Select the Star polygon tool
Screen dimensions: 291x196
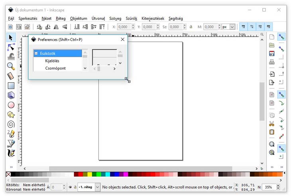[x=11, y=114]
